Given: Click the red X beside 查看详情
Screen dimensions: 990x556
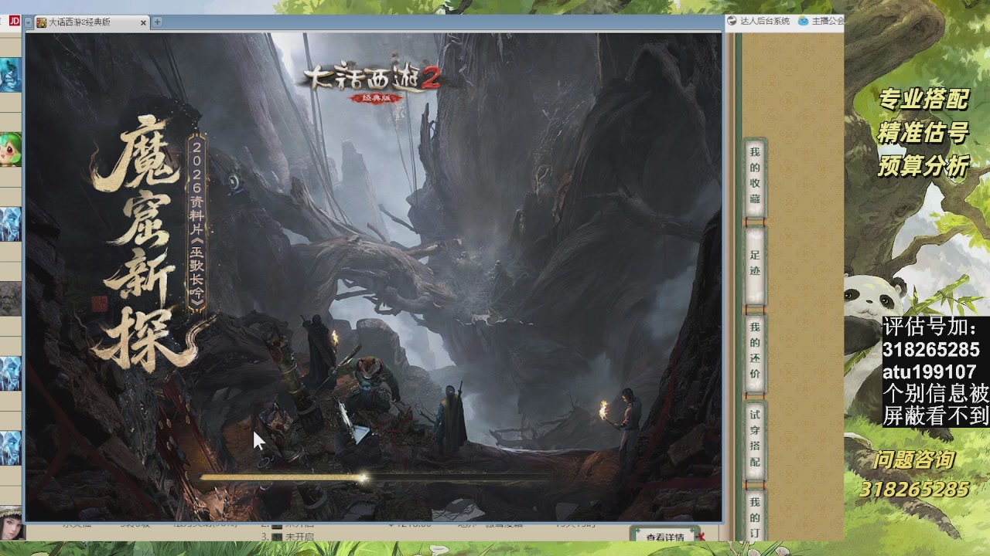Looking at the screenshot, I should (701, 537).
